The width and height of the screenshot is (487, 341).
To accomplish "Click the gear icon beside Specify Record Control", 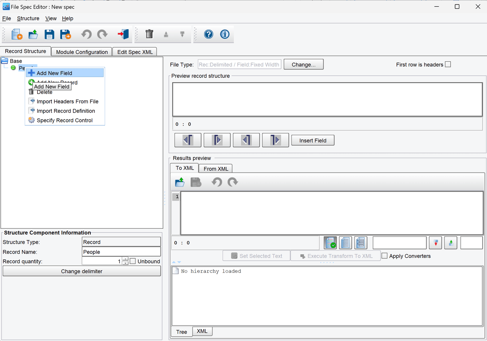I will 31,120.
